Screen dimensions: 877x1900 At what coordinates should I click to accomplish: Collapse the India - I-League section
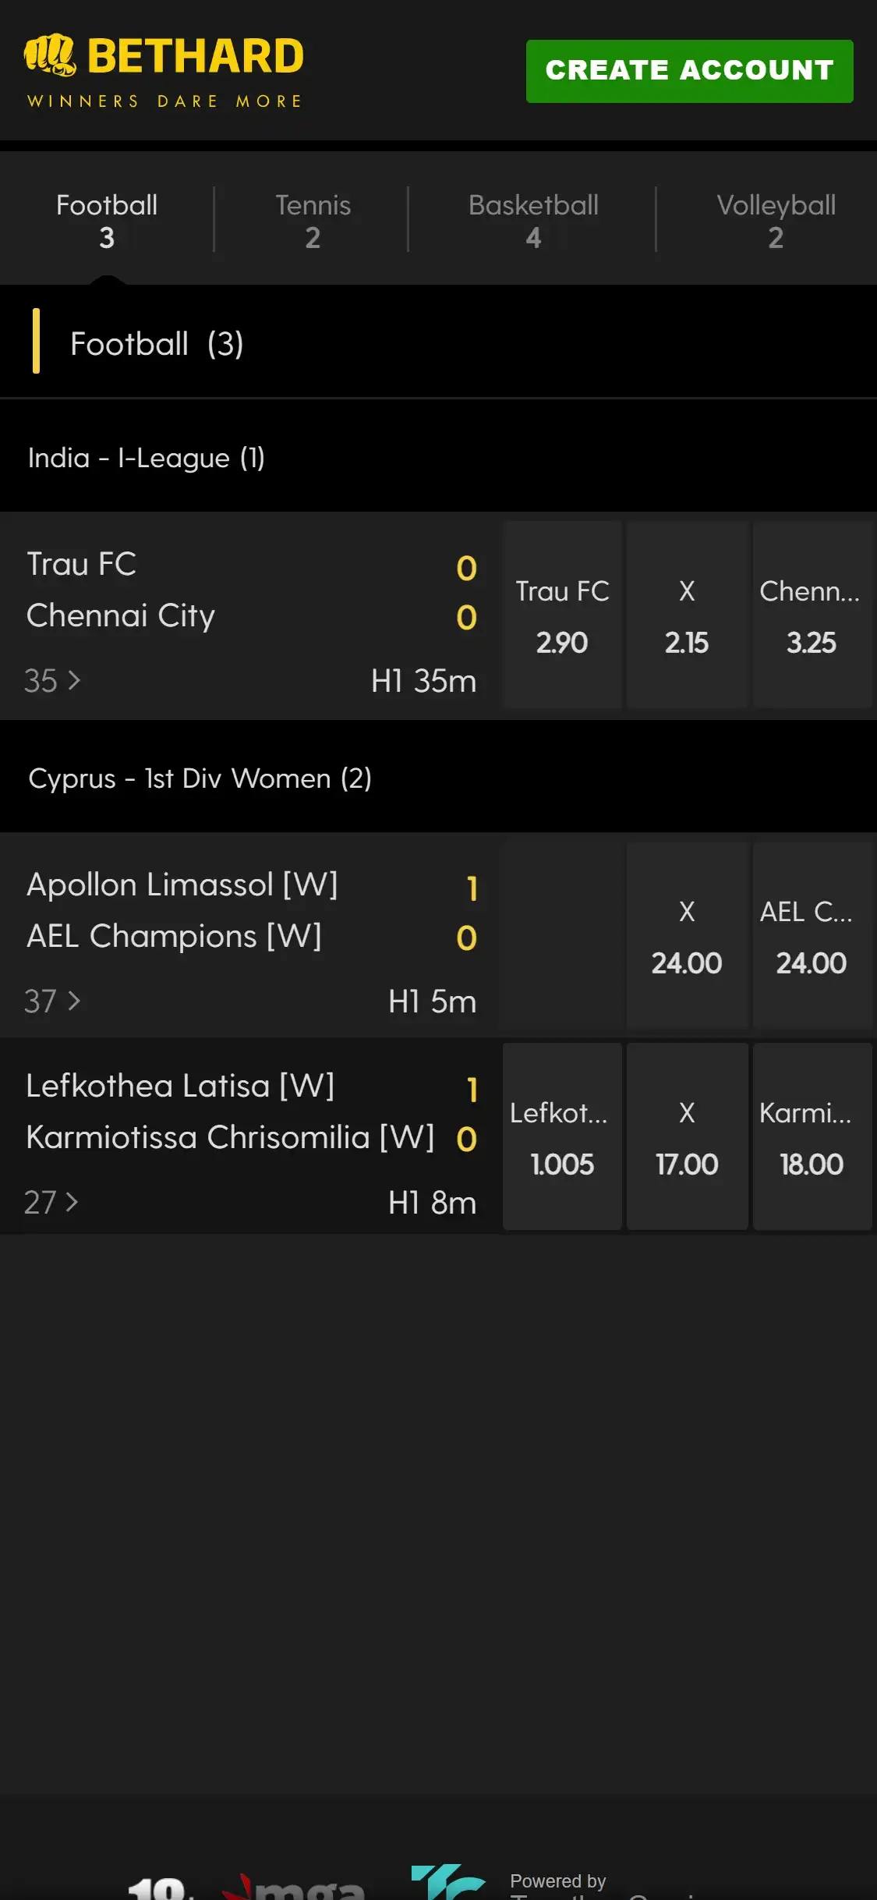point(147,458)
